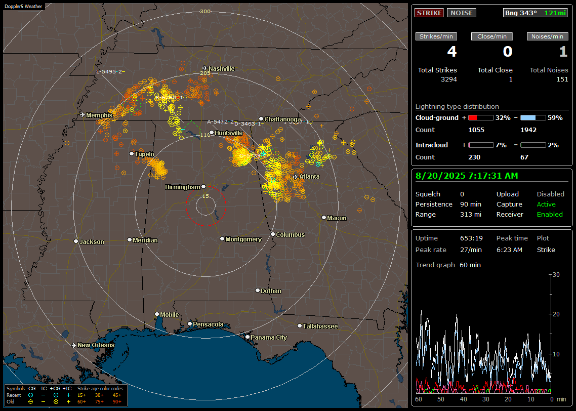
Task: Select the Mobile city marker dot
Action: (x=157, y=314)
